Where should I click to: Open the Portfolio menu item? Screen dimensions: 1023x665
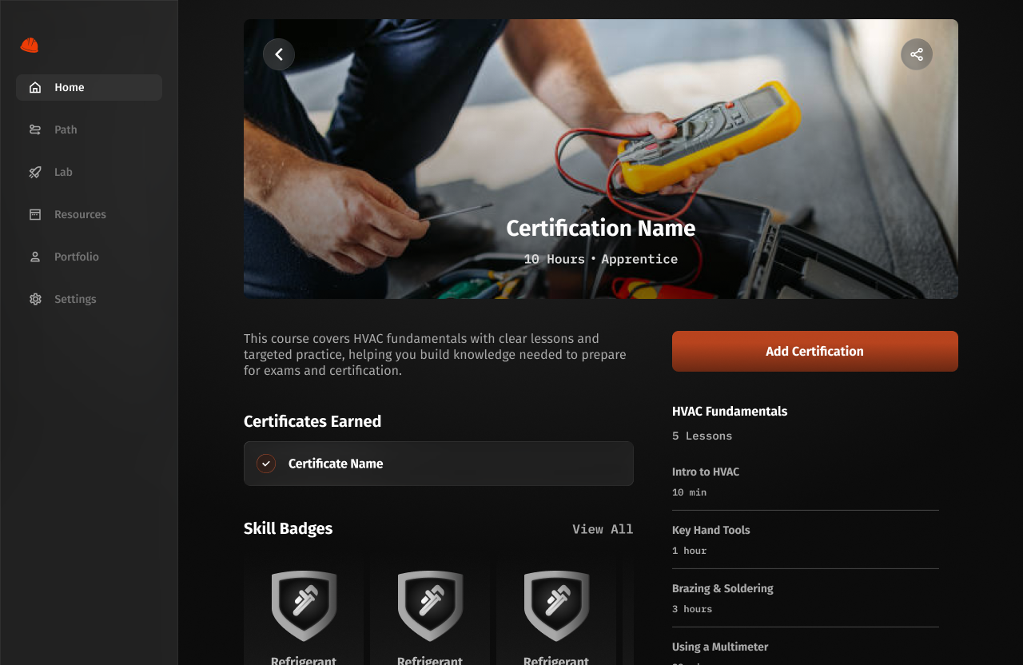(x=89, y=257)
